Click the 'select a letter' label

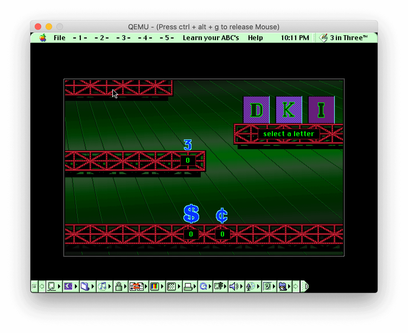tap(289, 134)
